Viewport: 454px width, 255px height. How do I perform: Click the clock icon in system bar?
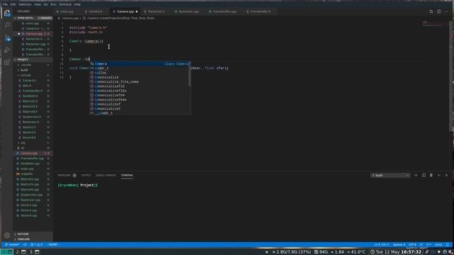click(372, 252)
